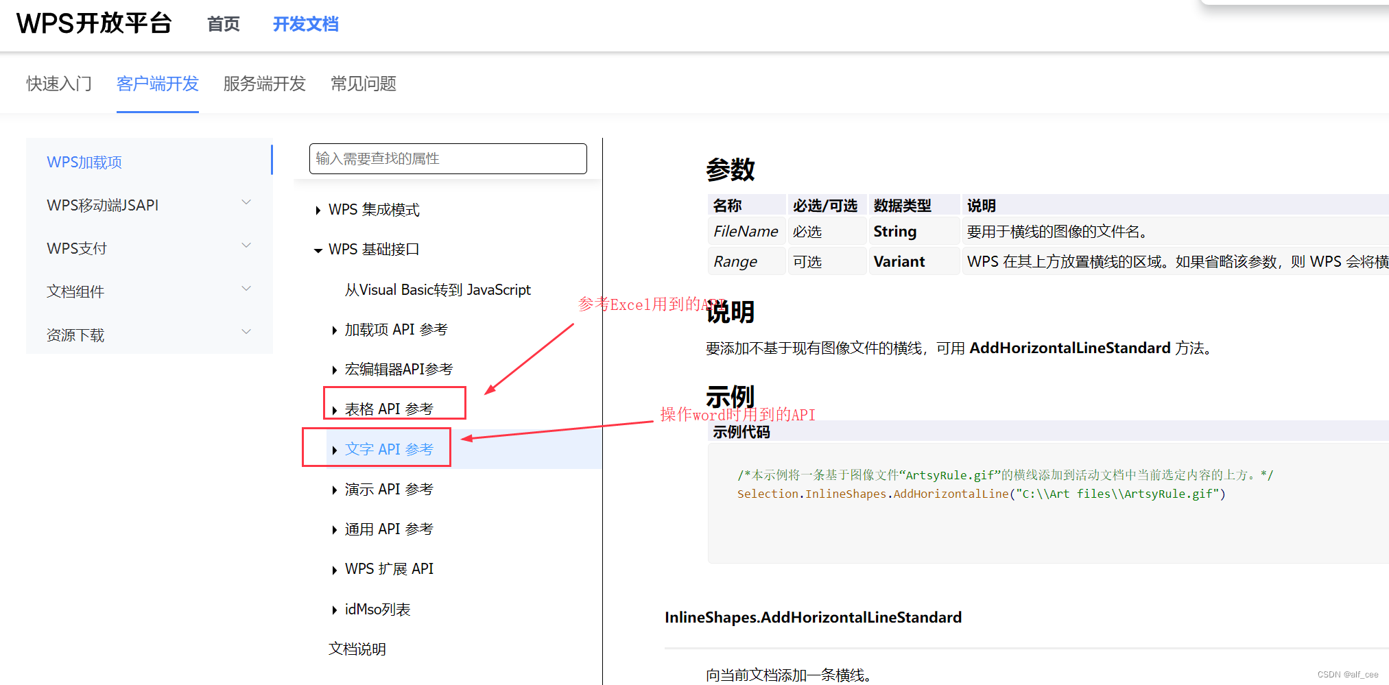This screenshot has width=1389, height=685.
Task: Expand the 资源下载 chevron
Action: click(x=246, y=332)
